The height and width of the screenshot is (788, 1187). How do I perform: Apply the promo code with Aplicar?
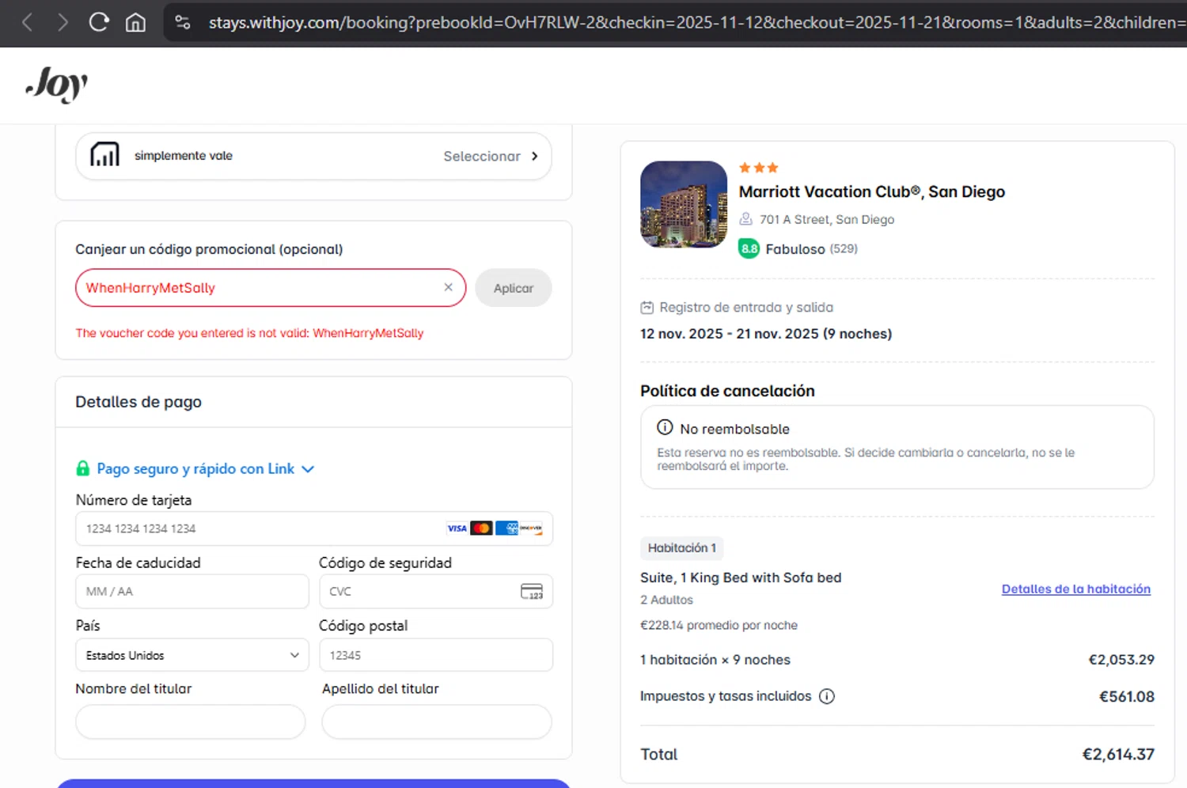click(514, 288)
